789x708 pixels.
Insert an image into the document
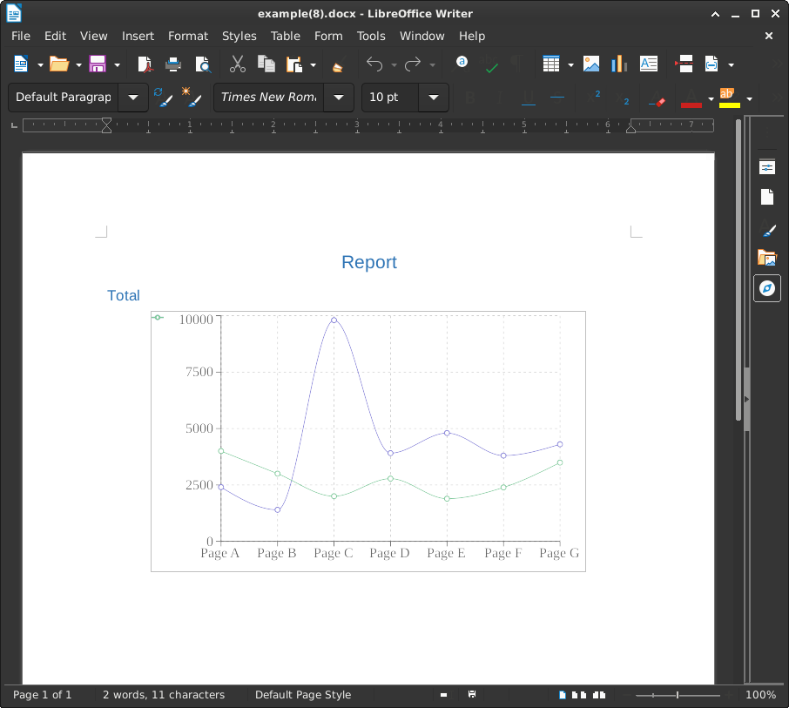pyautogui.click(x=591, y=64)
